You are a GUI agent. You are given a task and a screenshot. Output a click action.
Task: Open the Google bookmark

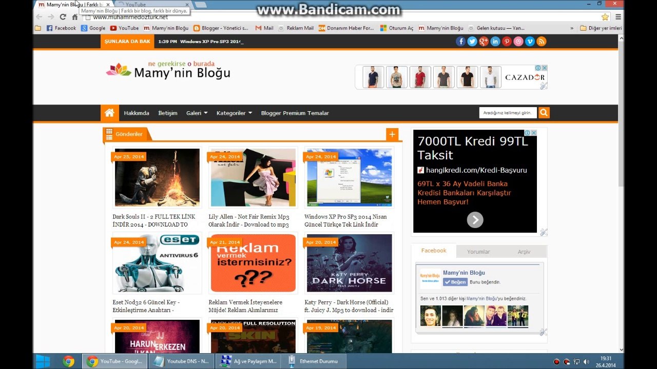click(93, 28)
